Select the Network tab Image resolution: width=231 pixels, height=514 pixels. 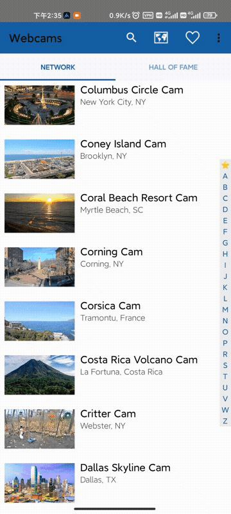coord(58,67)
